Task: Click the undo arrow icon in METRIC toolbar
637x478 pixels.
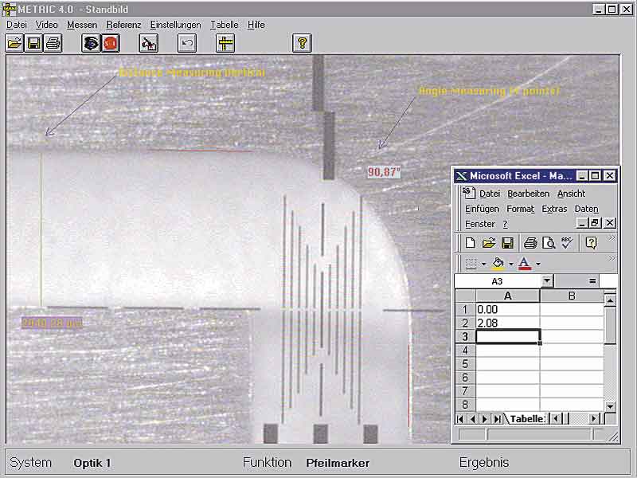Action: click(x=187, y=43)
